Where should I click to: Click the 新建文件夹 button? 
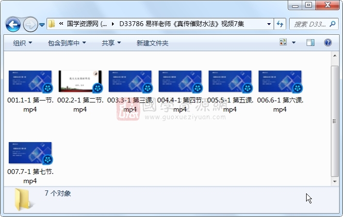click(152, 43)
